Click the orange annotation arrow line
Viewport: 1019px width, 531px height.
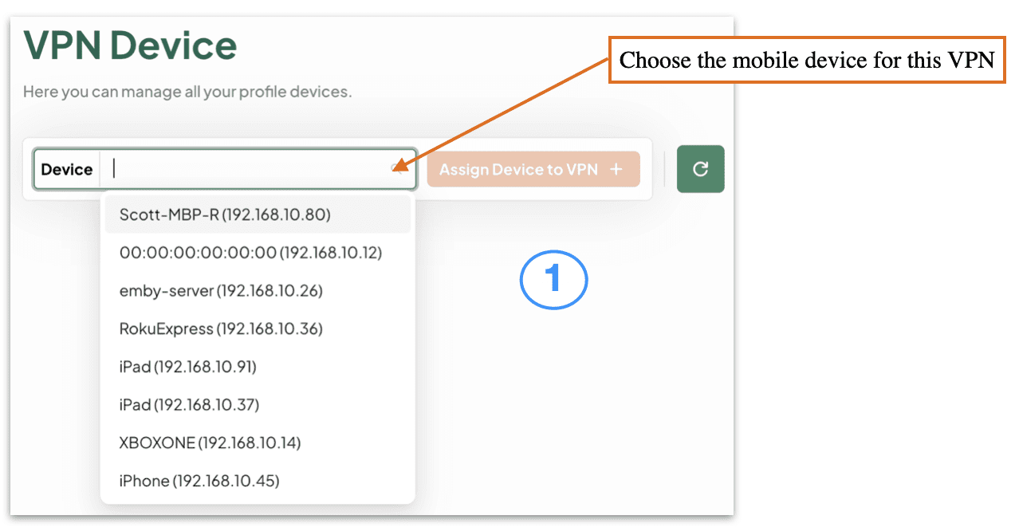[506, 113]
